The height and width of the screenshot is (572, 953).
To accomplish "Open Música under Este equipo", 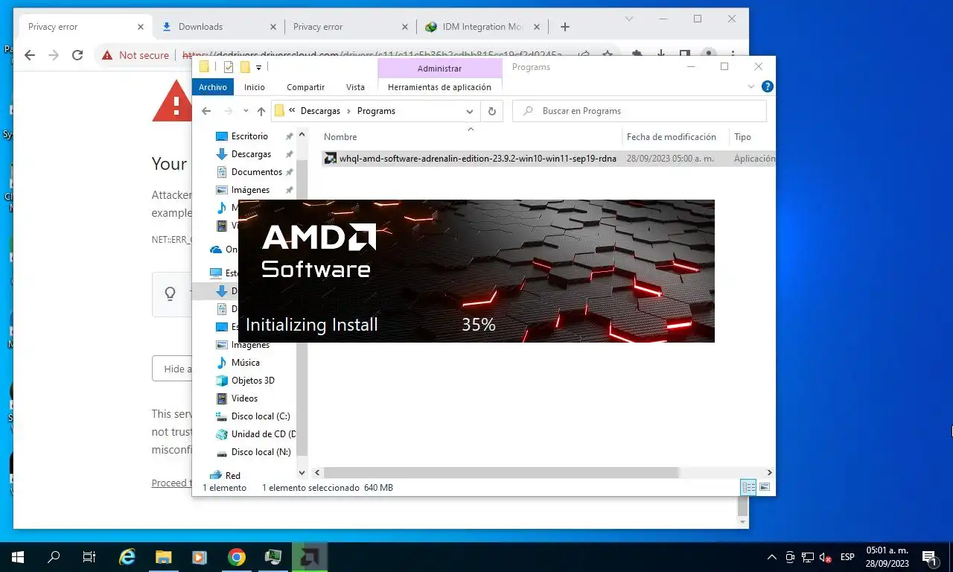I will pyautogui.click(x=245, y=363).
